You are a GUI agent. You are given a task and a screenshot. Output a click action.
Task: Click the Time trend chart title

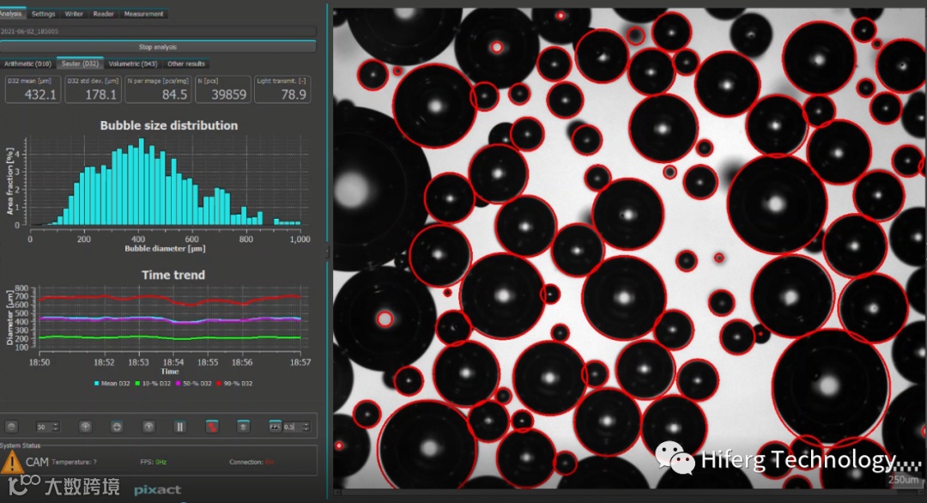click(173, 275)
